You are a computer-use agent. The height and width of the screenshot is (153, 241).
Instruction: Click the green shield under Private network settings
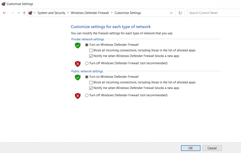[78, 45]
